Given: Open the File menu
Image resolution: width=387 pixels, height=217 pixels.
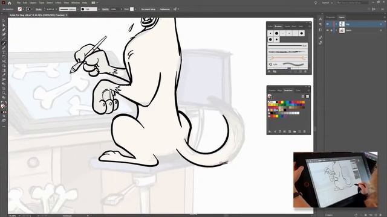Looking at the screenshot, I should [19, 2].
